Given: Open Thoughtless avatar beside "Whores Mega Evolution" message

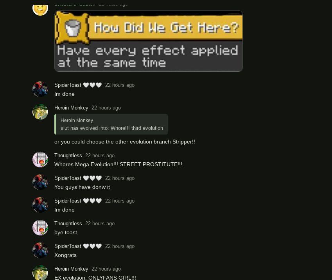Looking at the screenshot, I should (x=40, y=160).
